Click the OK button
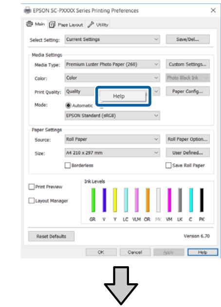Image resolution: width=221 pixels, height=307 pixels. (101, 252)
